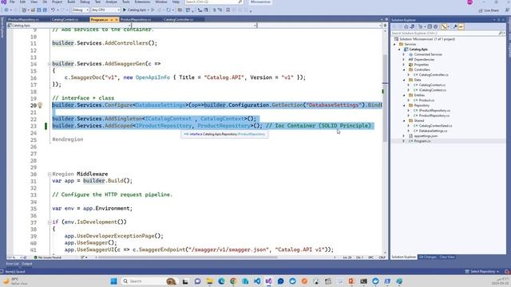
Task: Open the Debug configuration dropdown
Action: 80,10
